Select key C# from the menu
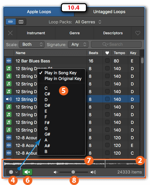The image size is (150, 185). (47, 94)
